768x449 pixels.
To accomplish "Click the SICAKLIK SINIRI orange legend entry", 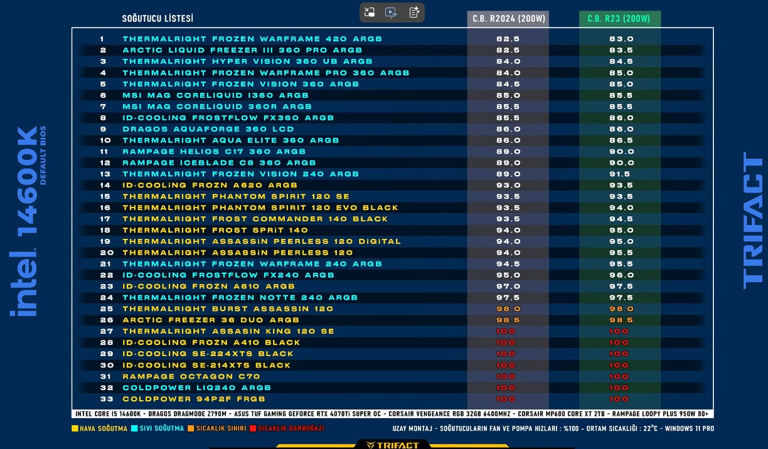I will pos(216,429).
